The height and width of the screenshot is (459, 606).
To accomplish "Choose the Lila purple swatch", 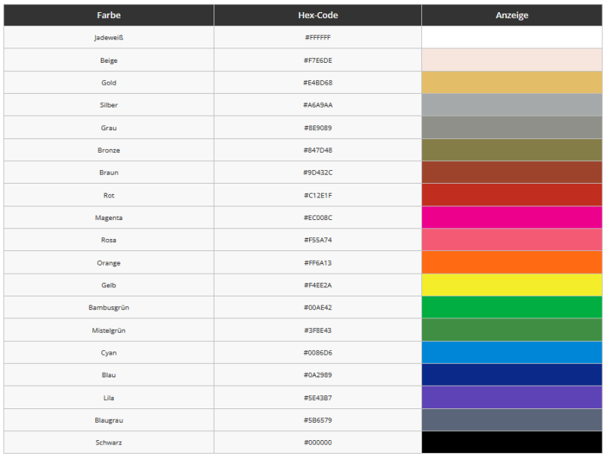I will point(512,398).
